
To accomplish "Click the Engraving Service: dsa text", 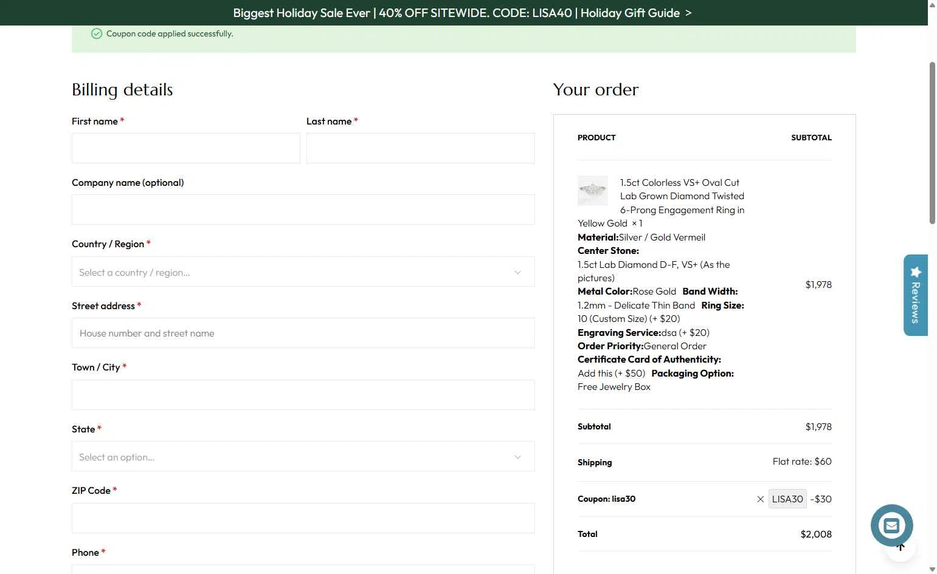I will coord(643,332).
